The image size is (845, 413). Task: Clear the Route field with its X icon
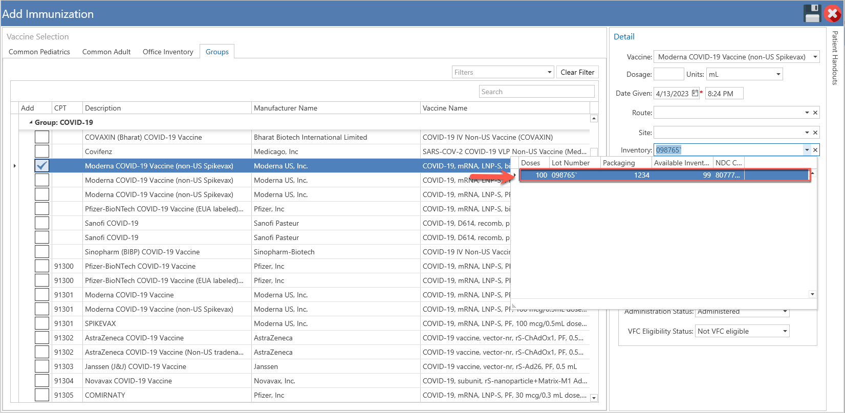pos(815,113)
